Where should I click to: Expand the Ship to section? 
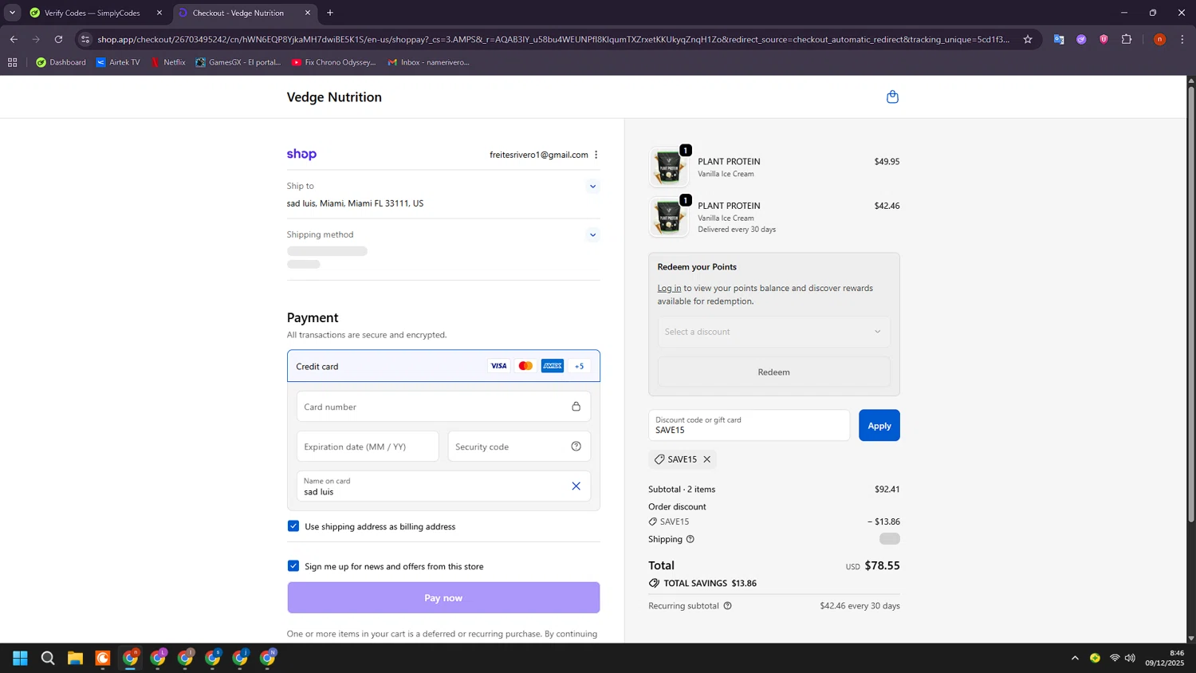592,187
